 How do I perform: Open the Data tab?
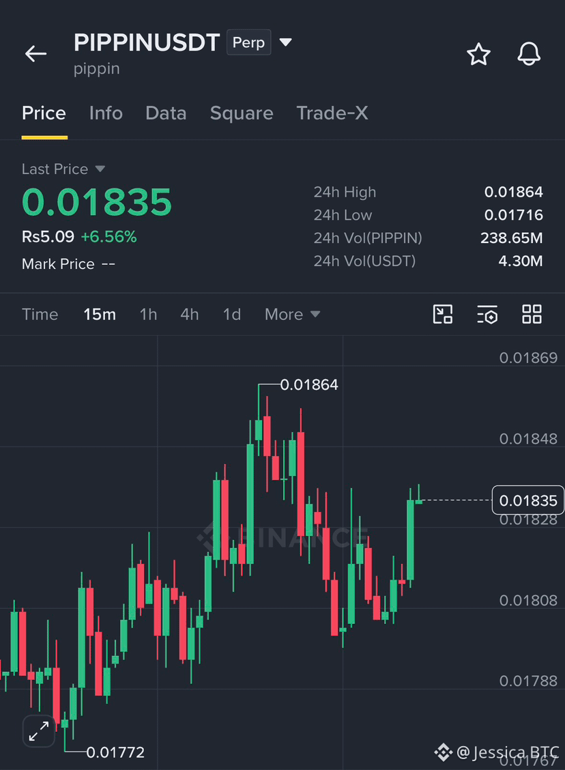coord(166,113)
